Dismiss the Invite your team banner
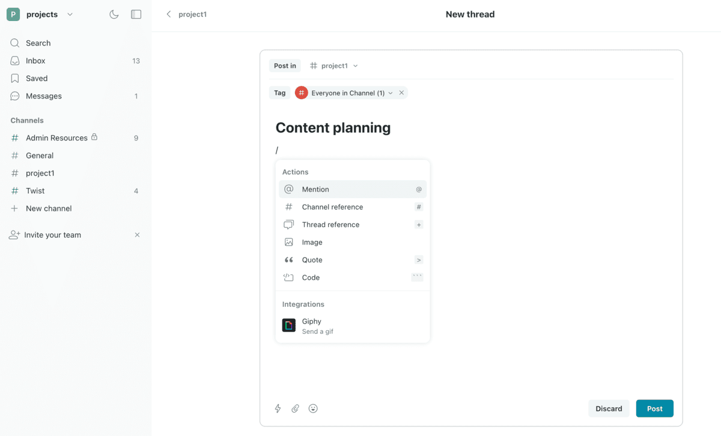The height and width of the screenshot is (436, 721). (137, 235)
